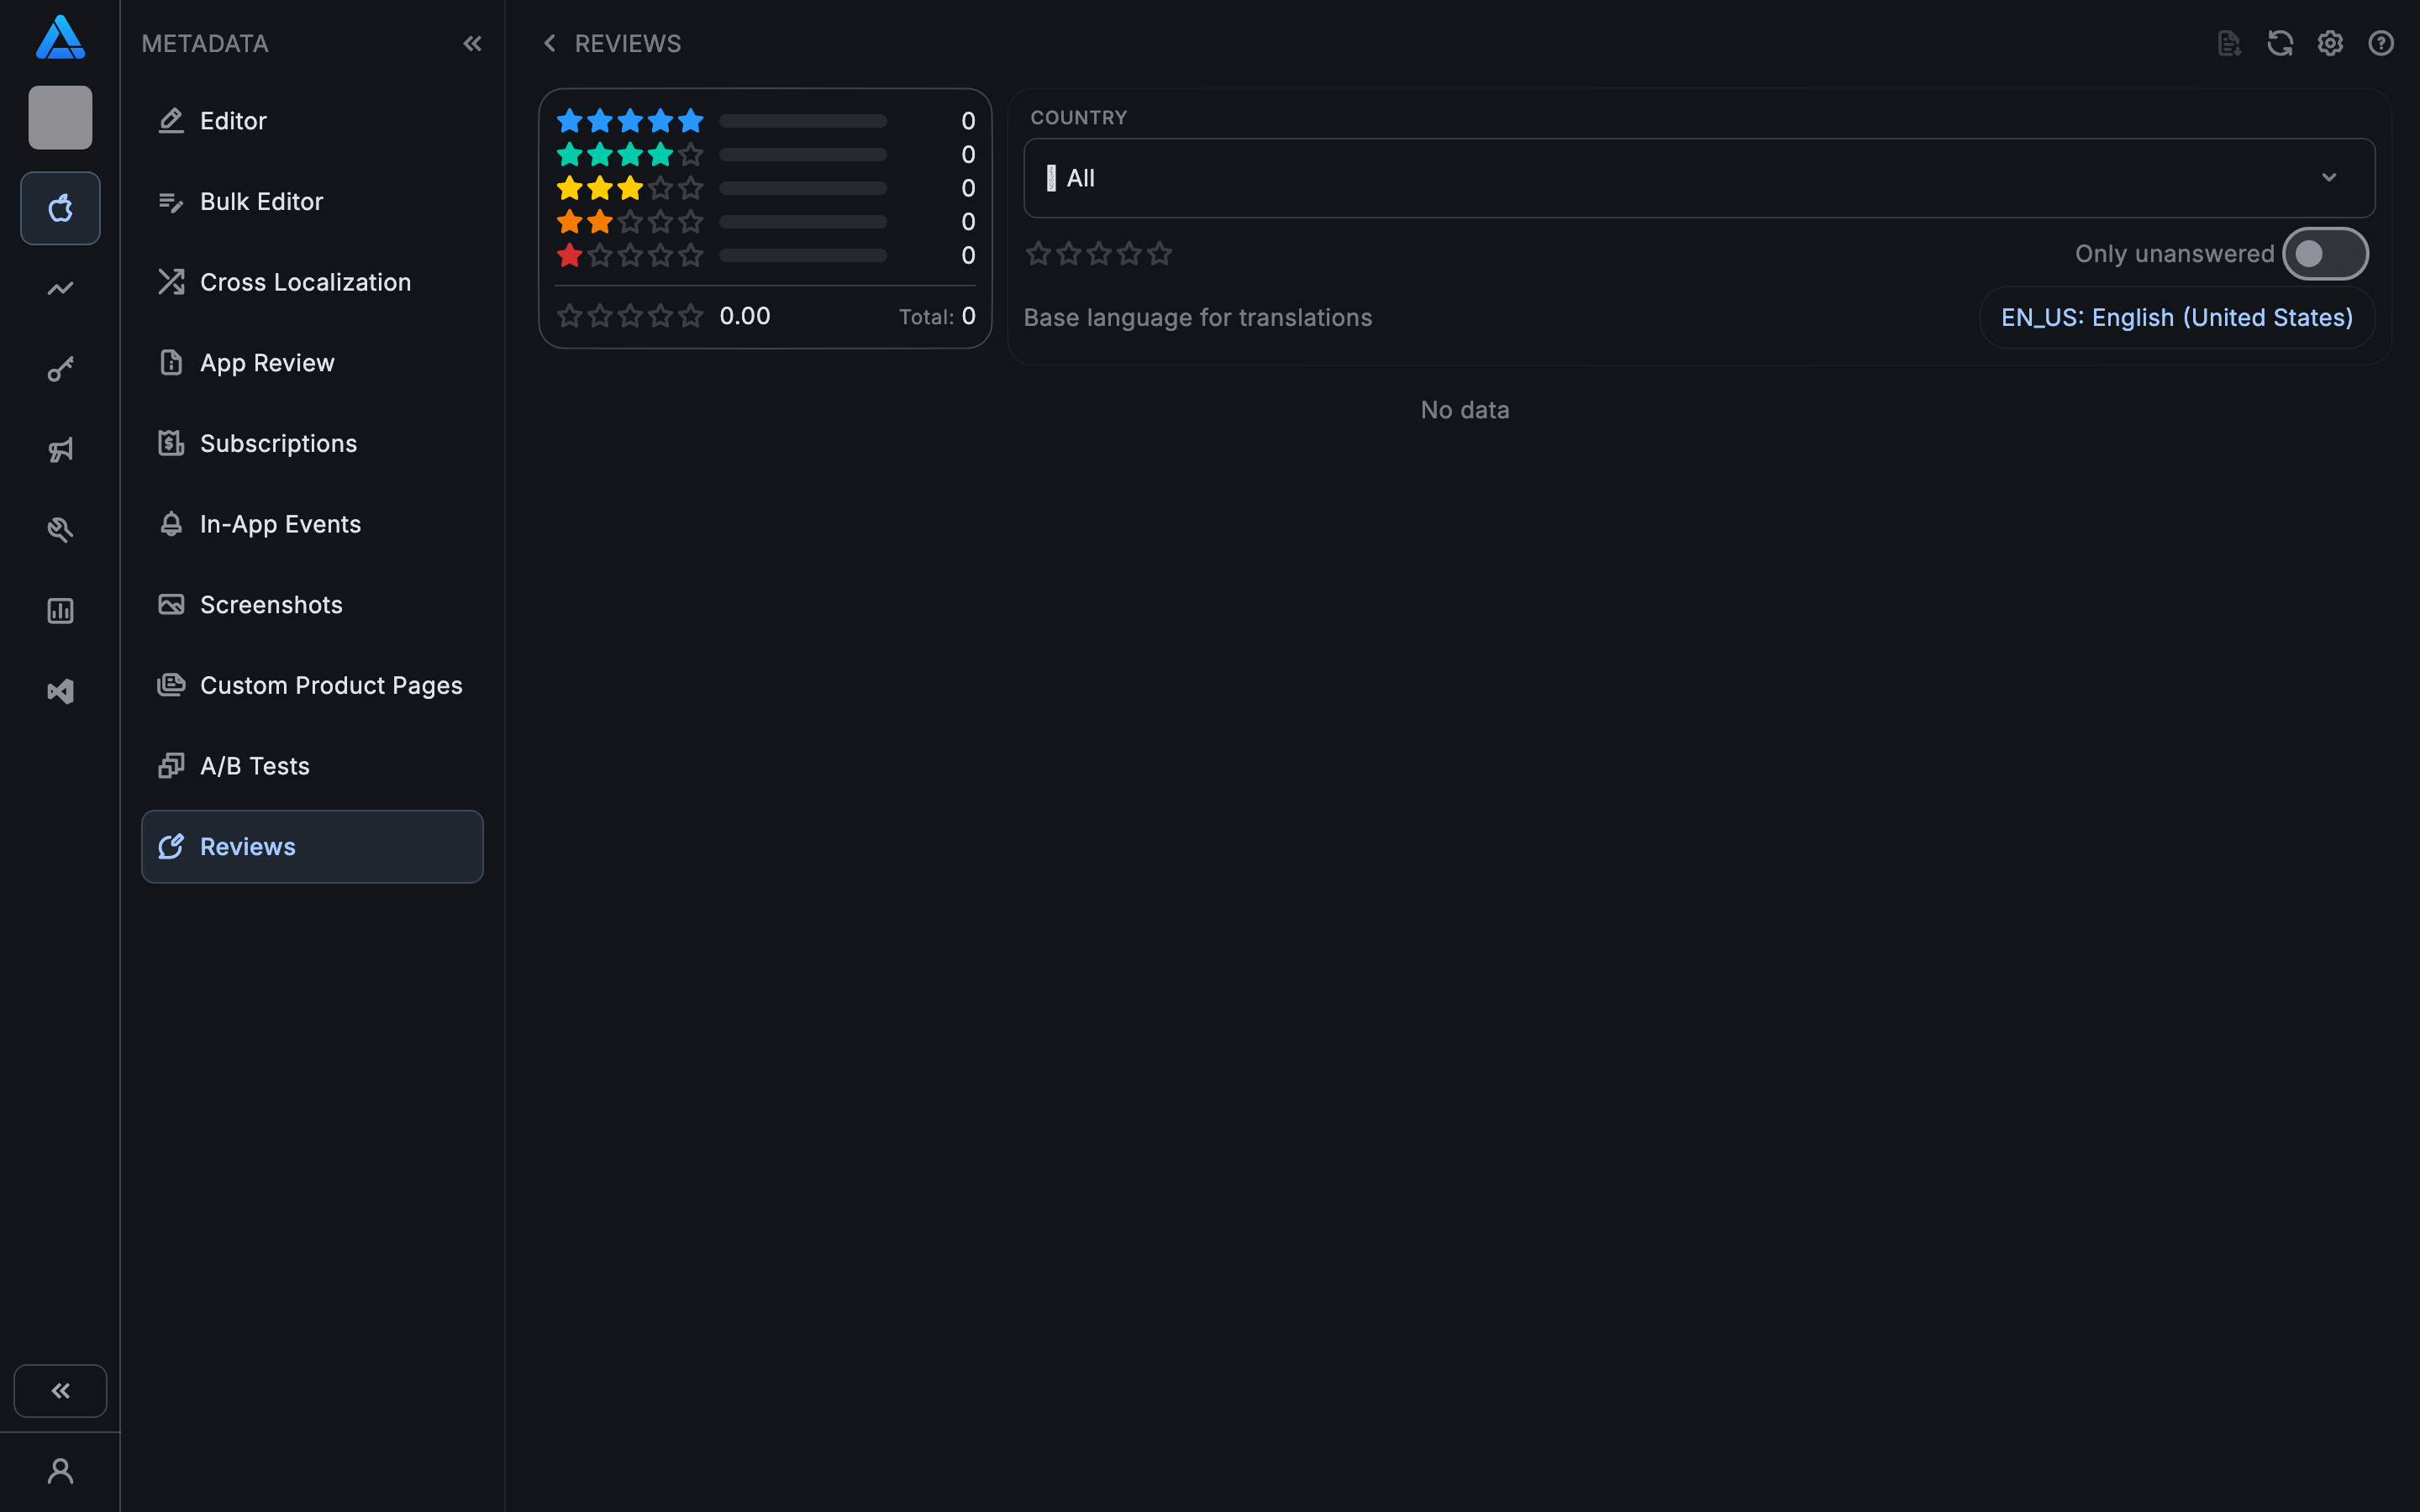Click the first star in rating filter

coord(1037,253)
